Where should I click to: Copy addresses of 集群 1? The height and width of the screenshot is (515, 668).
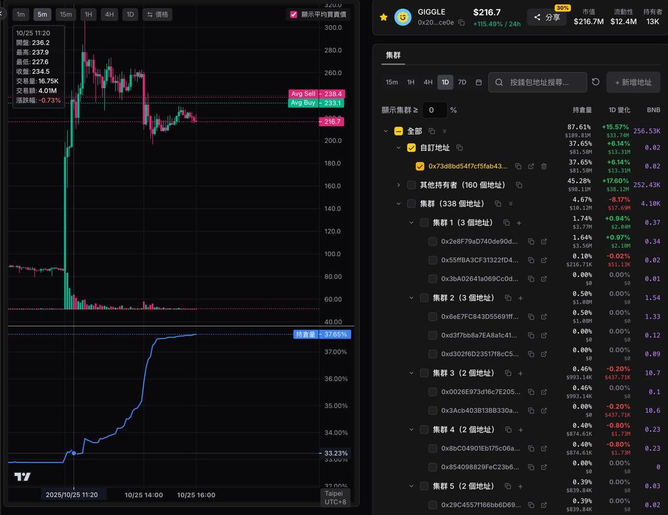click(507, 222)
